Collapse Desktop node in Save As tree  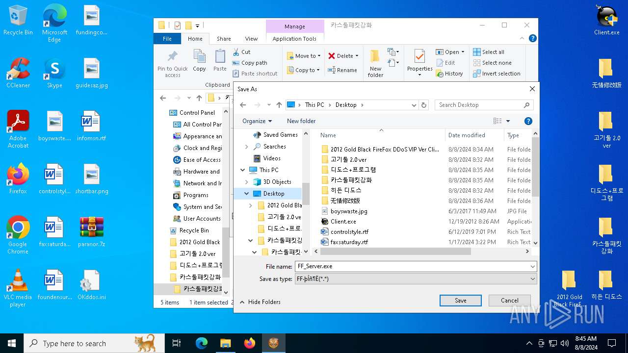[247, 194]
